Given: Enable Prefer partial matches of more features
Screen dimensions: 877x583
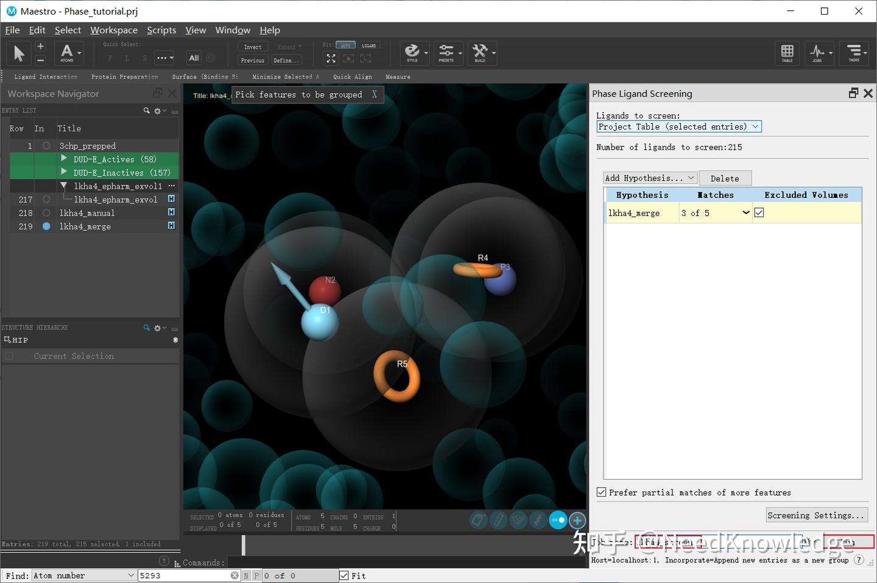Looking at the screenshot, I should tap(602, 492).
